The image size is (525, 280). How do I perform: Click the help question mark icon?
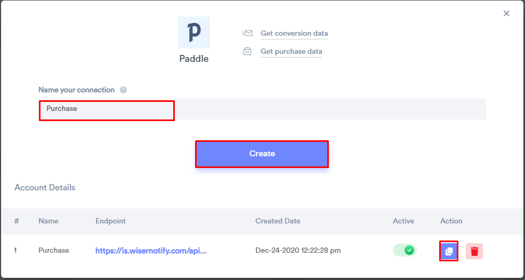pyautogui.click(x=123, y=90)
